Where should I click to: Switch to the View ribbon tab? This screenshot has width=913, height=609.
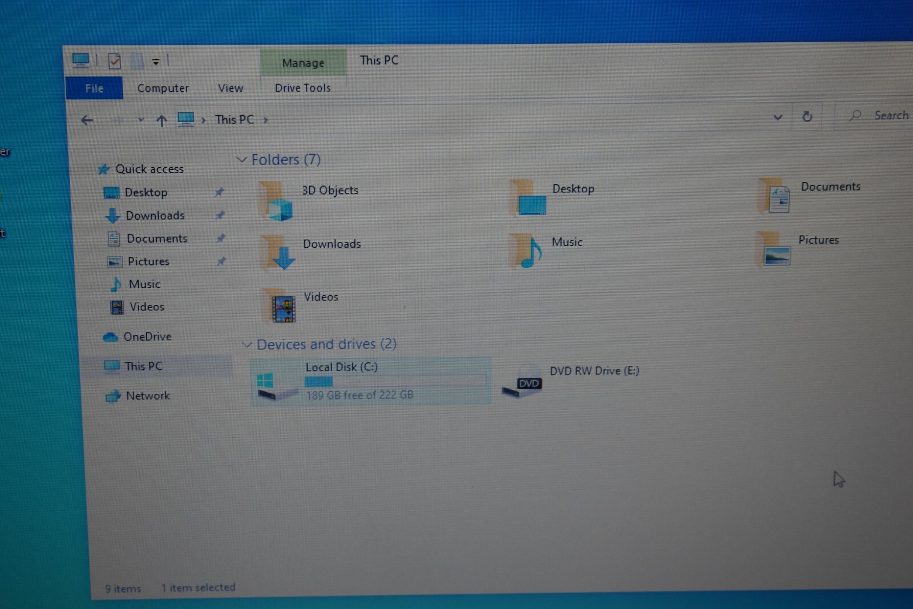(x=231, y=88)
